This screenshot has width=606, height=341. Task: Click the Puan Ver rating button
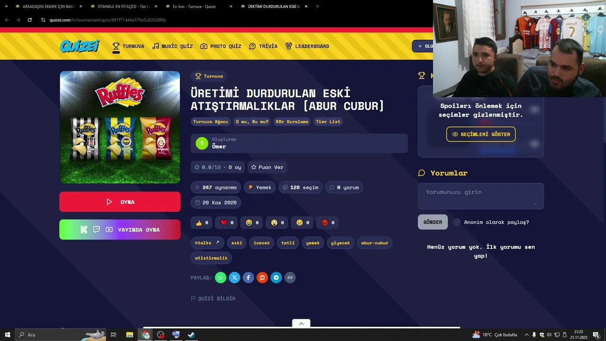[x=267, y=167]
